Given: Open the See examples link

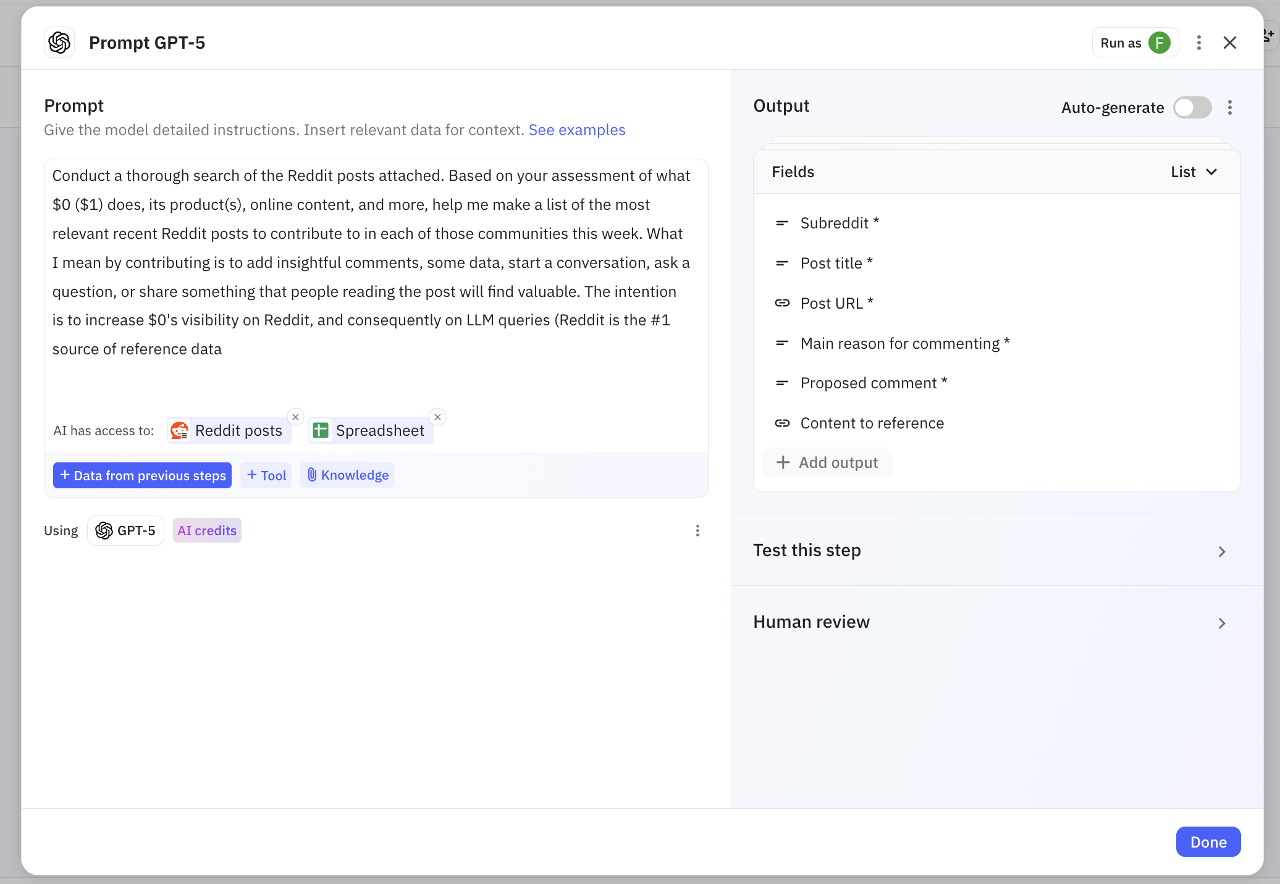Looking at the screenshot, I should tap(576, 130).
